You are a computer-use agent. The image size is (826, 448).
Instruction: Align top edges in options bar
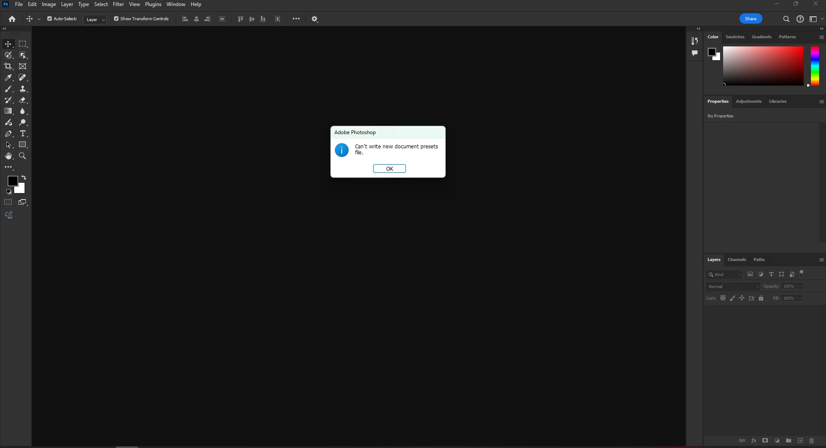coord(241,19)
